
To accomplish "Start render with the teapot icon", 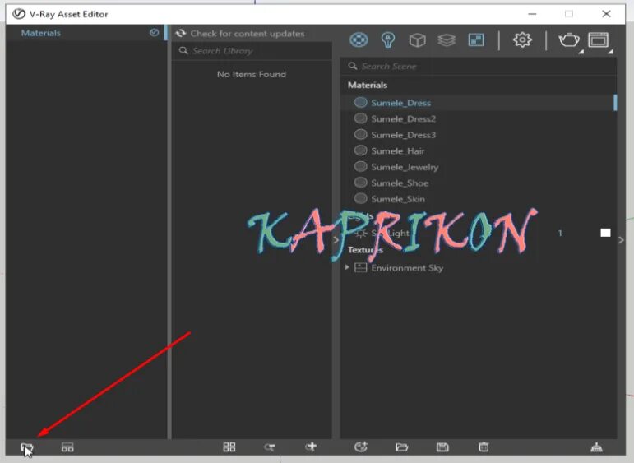I will pos(568,40).
